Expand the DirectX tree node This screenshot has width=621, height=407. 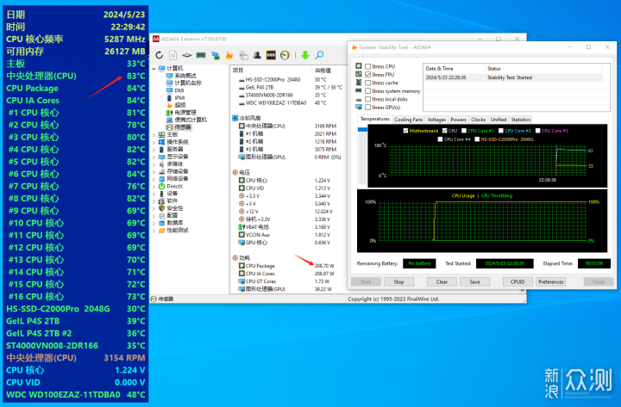point(154,186)
